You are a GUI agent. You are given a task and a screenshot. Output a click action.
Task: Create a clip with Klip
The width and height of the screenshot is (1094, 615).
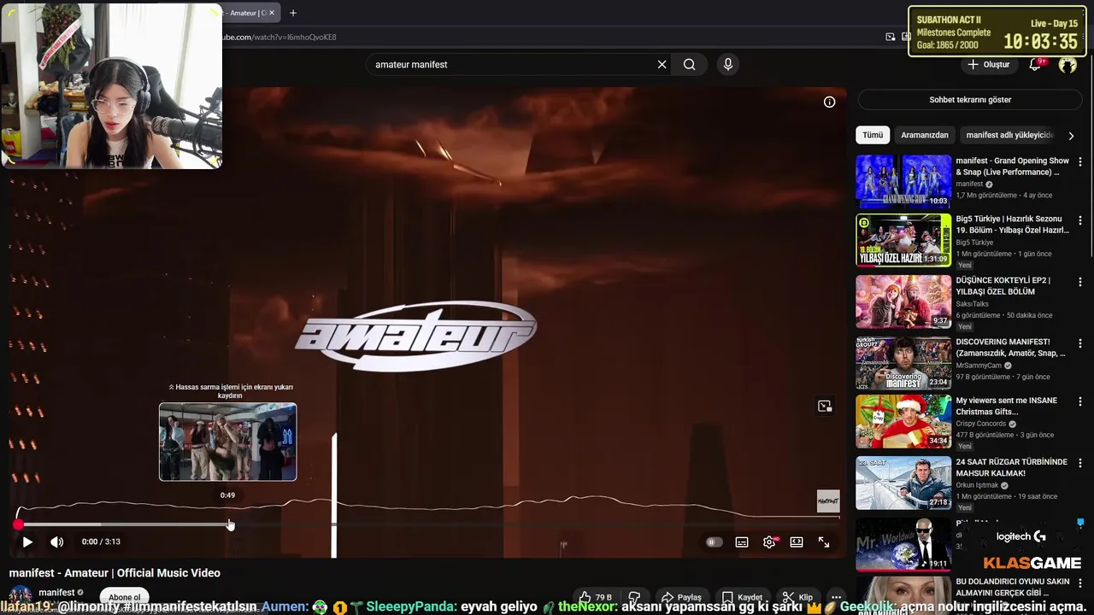pyautogui.click(x=797, y=597)
